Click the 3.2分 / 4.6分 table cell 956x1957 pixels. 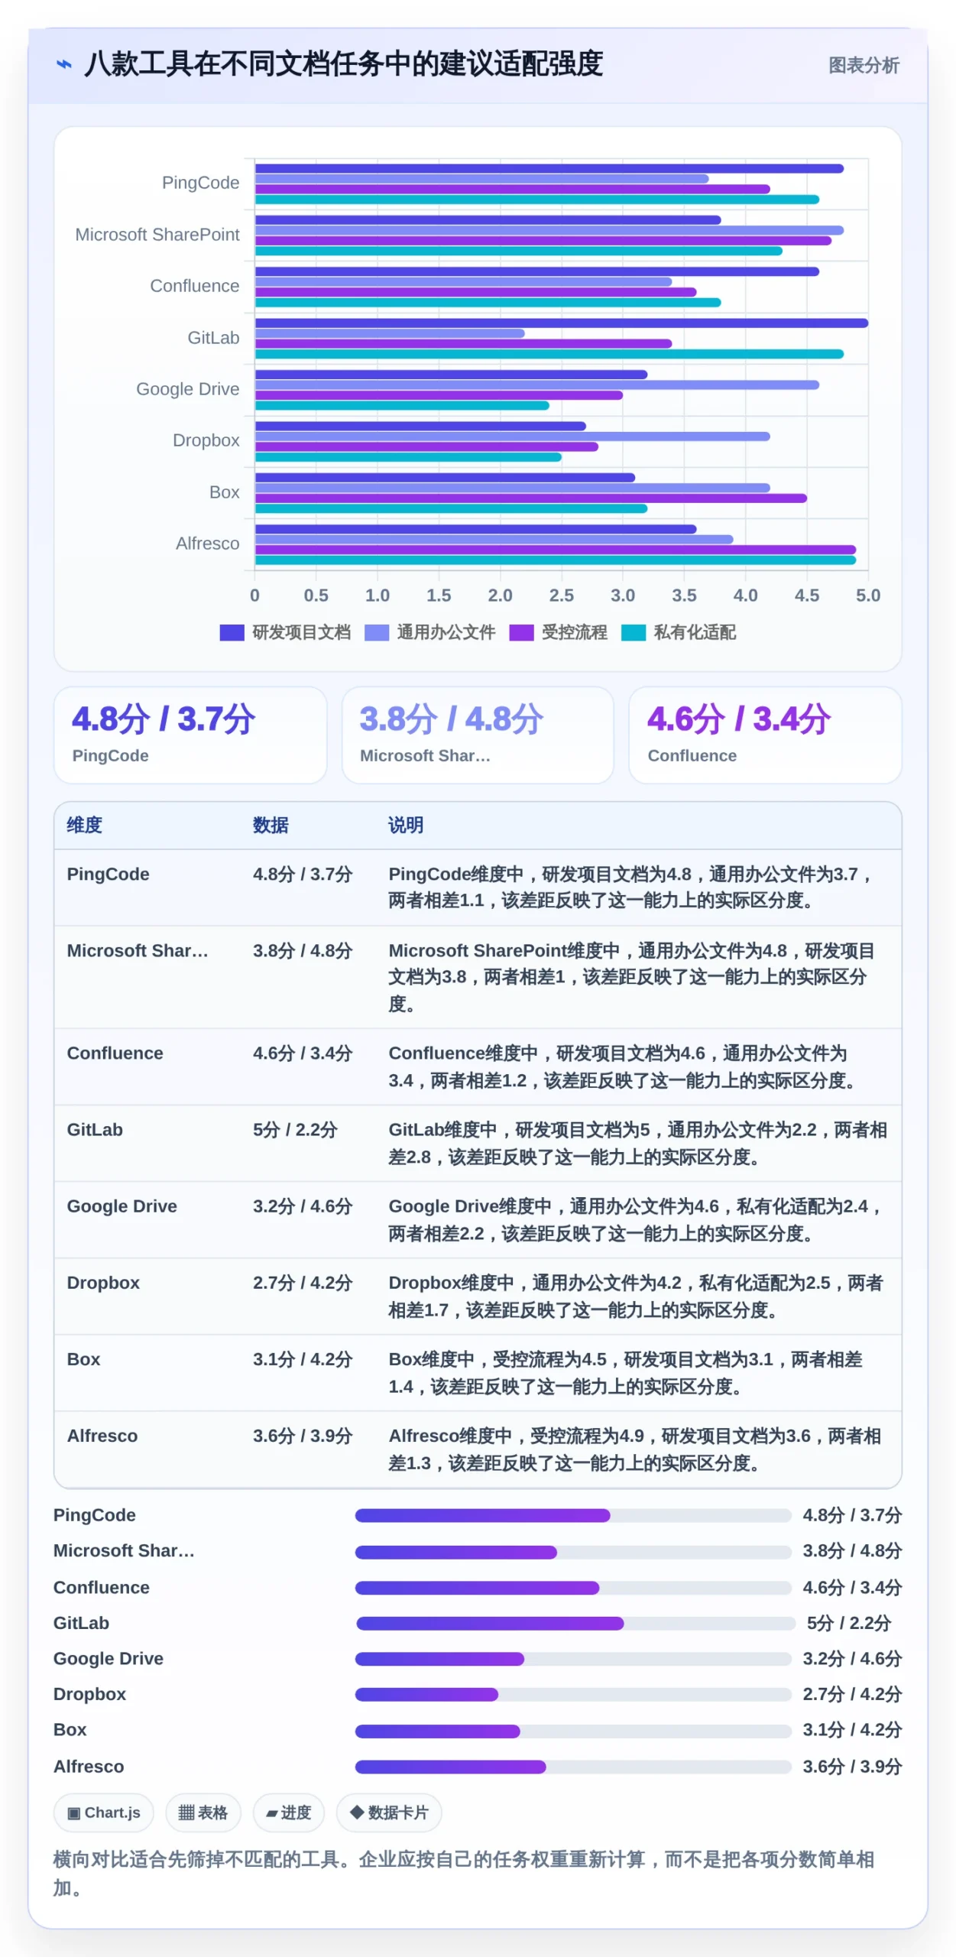pos(303,1206)
